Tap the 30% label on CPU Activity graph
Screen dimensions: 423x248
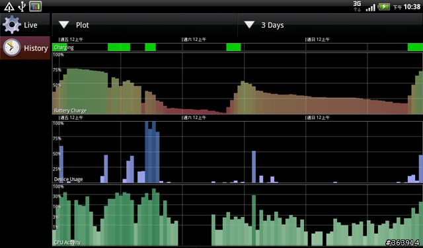pyautogui.click(x=58, y=196)
